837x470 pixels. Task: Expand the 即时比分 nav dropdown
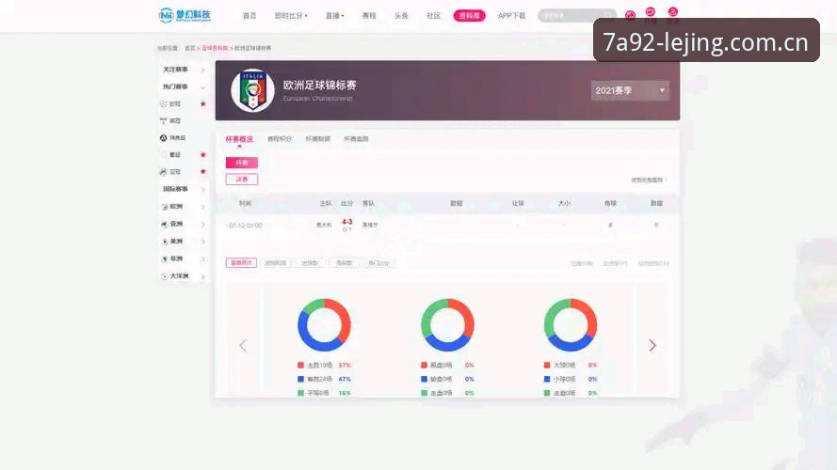tap(291, 16)
